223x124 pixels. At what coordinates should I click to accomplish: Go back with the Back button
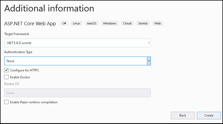tap(183, 116)
